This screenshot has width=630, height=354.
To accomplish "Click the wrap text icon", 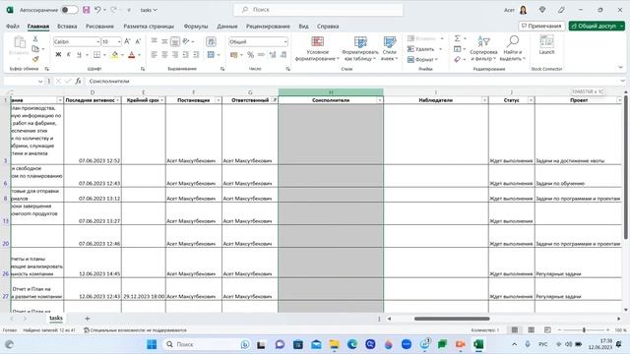I will [x=211, y=41].
